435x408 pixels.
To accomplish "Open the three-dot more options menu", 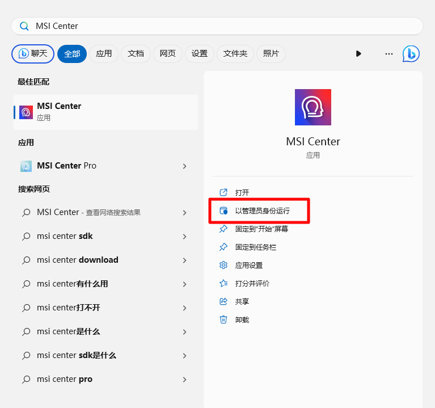I will coord(388,54).
